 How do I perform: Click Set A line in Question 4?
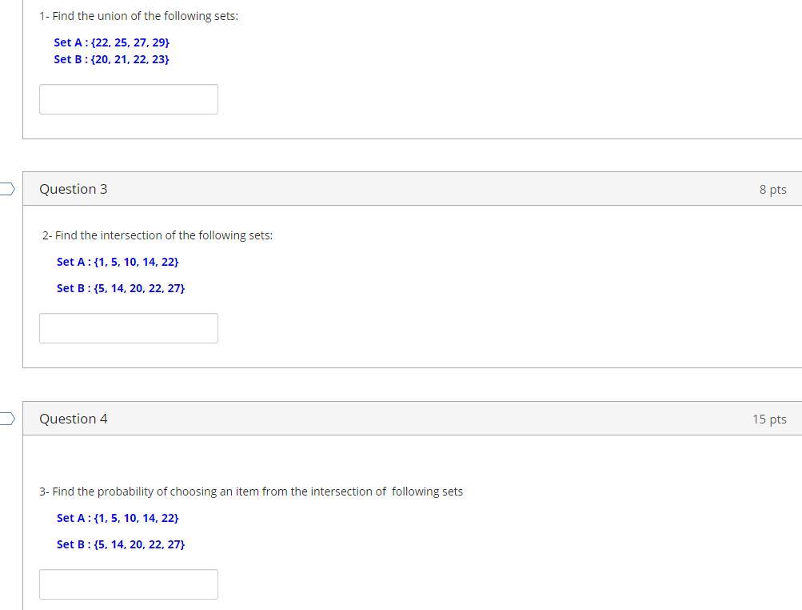tap(118, 518)
